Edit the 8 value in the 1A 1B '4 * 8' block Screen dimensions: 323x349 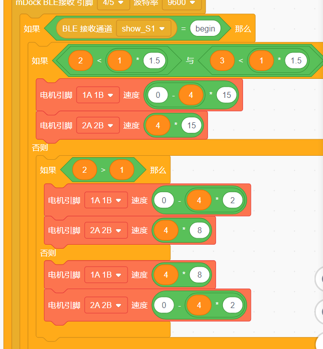(x=199, y=275)
